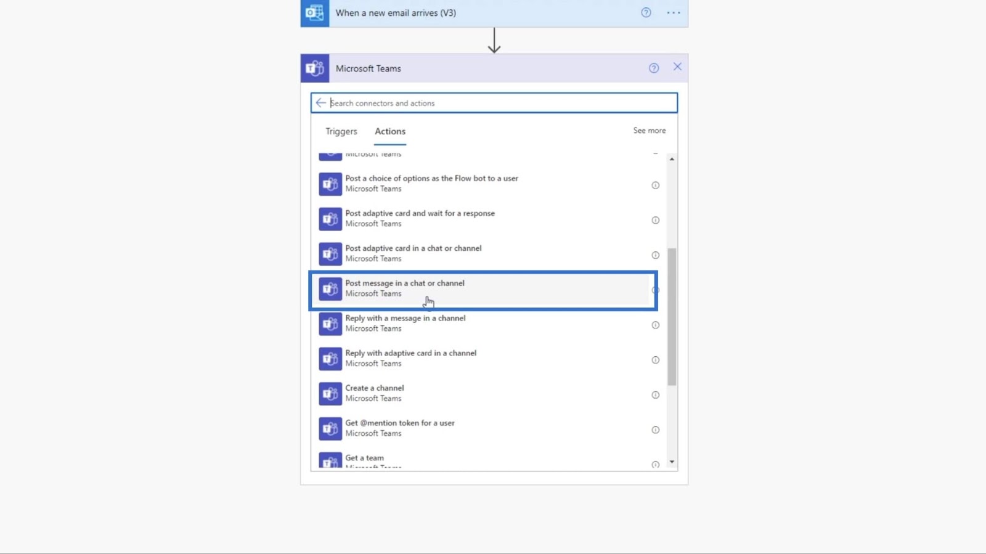Click the actions list scrollbar thumb

pyautogui.click(x=672, y=317)
